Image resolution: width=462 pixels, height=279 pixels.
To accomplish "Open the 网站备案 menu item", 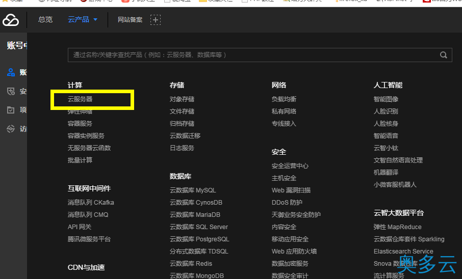I will [130, 20].
